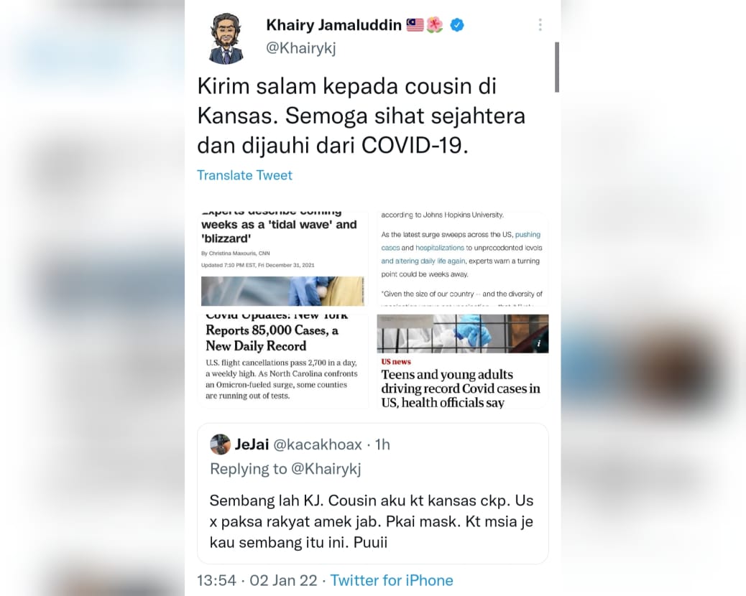This screenshot has height=596, width=746.
Task: Open the @kacakhoax handle
Action: pos(318,444)
